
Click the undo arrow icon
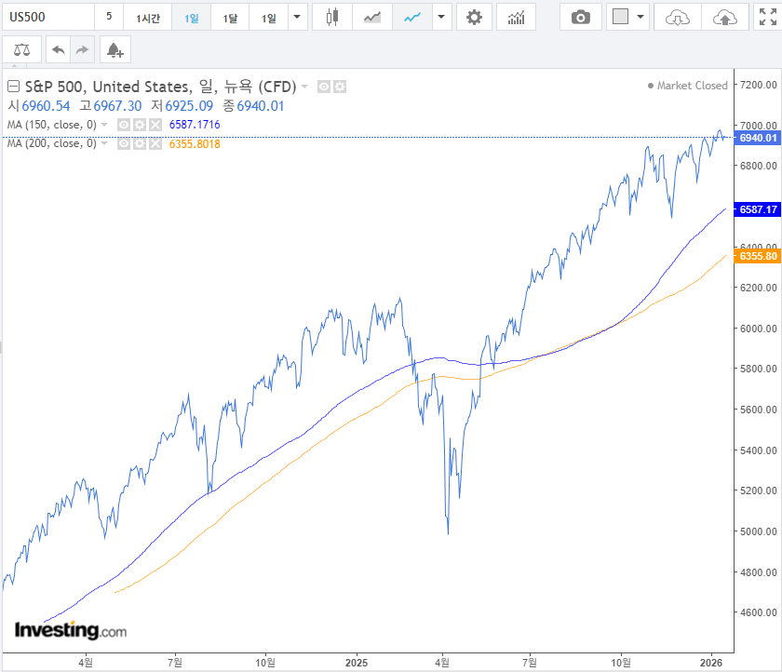point(59,49)
